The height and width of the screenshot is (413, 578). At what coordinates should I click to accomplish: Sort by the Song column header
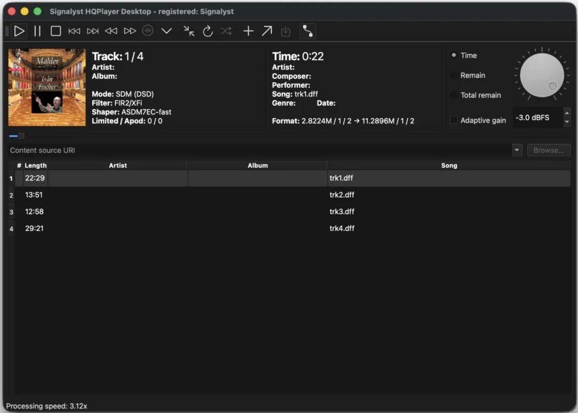point(449,166)
